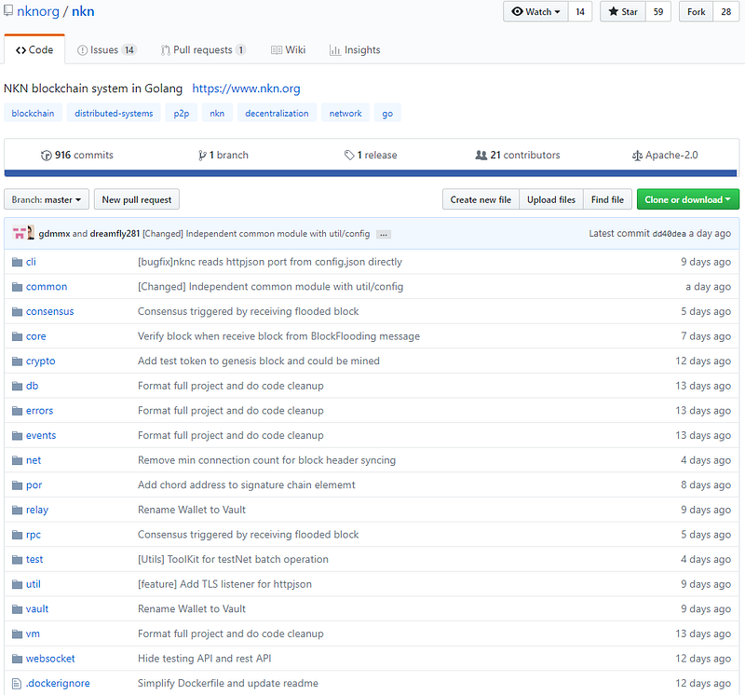Click the por folder icon
The height and width of the screenshot is (695, 745).
pyautogui.click(x=17, y=484)
